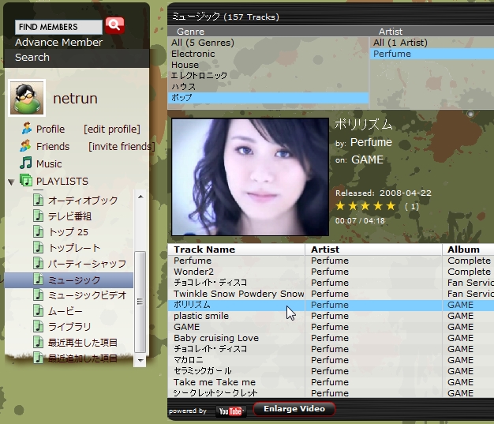Select playlist テレビ番組
This screenshot has height=424, width=494.
click(x=69, y=216)
